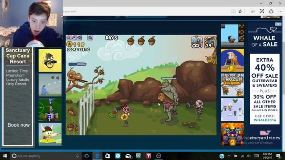The width and height of the screenshot is (285, 160).
Task: Open the OBS Studio taskbar icon
Action: click(x=159, y=156)
